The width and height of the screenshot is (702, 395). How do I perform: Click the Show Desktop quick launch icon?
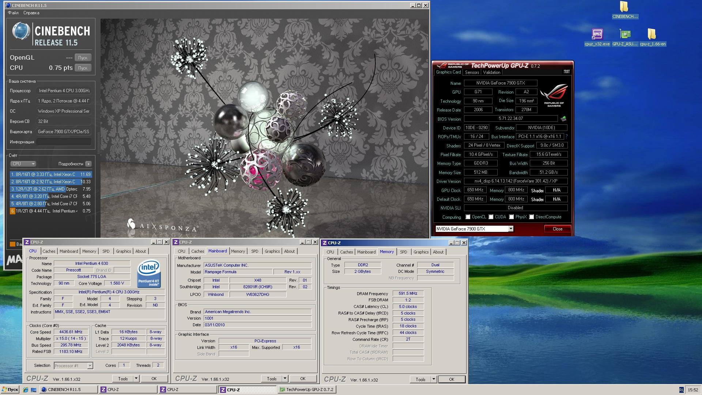[34, 390]
